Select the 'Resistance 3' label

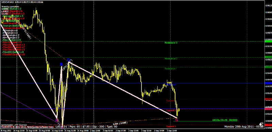(x=171, y=43)
